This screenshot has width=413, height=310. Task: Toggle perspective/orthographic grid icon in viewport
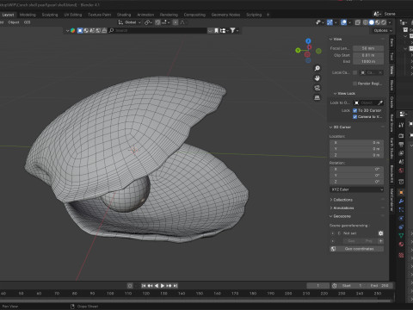(317, 98)
